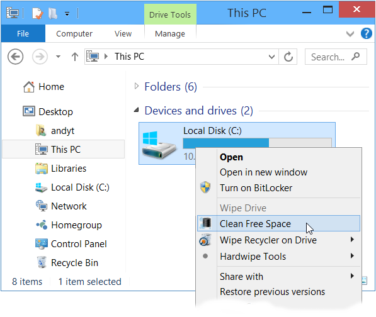376x317 pixels.
Task: Select the Local Disk (C:) drive icon
Action: pos(159,145)
